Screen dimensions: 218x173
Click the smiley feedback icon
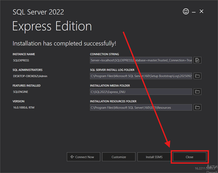186,11
